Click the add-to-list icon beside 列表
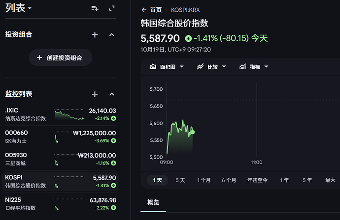Viewport: 340px width, 220px height. [x=95, y=8]
